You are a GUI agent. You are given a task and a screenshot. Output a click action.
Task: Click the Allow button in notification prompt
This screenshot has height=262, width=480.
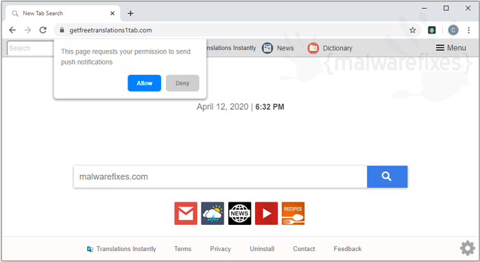pos(144,83)
